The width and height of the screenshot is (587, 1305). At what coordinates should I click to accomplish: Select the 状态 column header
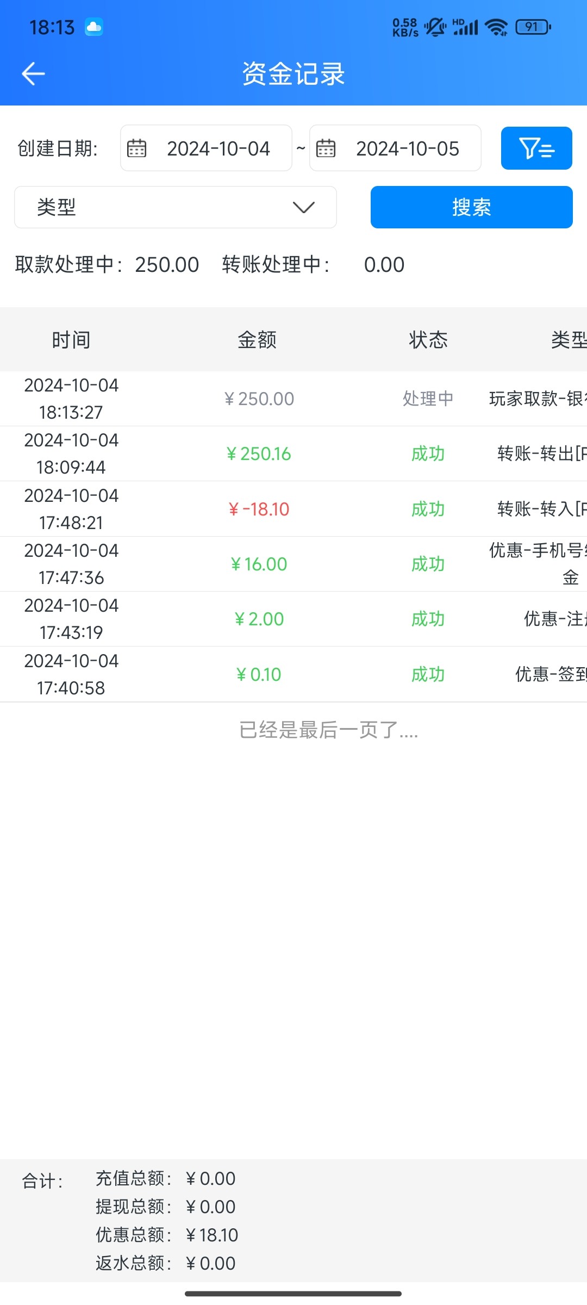[x=428, y=340]
